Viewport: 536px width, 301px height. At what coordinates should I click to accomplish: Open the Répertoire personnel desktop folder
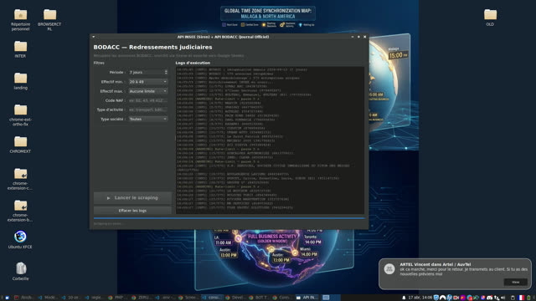click(x=20, y=19)
